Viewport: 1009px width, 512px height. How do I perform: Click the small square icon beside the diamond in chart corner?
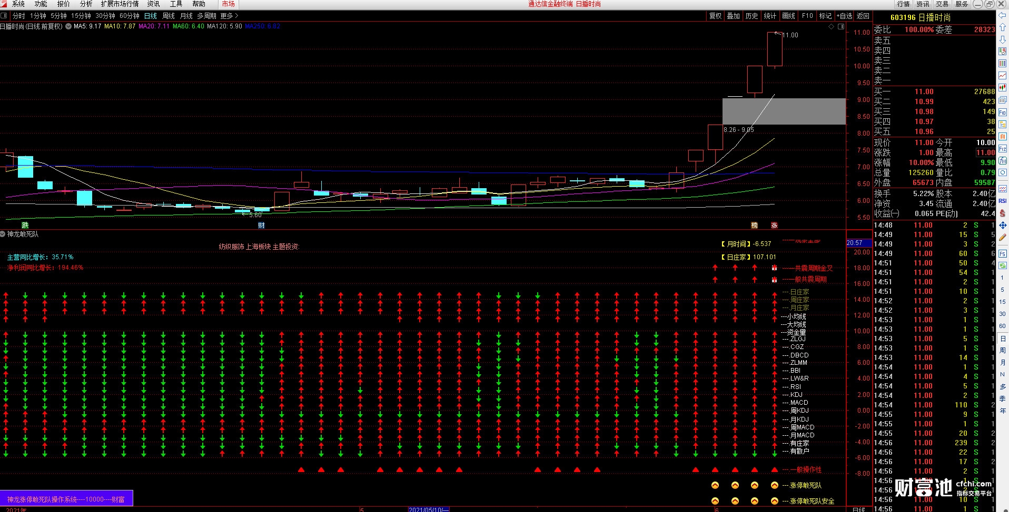pos(841,26)
